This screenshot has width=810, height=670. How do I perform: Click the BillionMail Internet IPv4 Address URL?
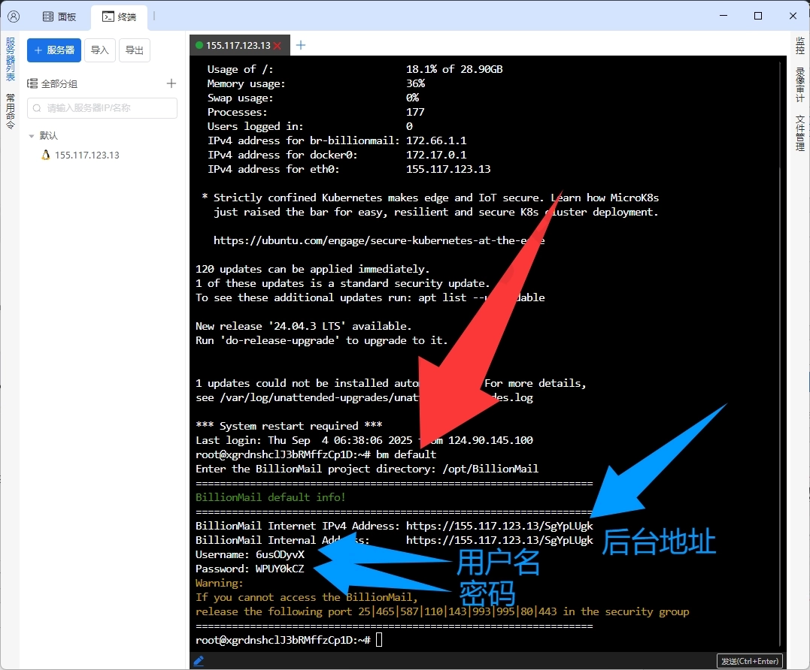click(499, 526)
